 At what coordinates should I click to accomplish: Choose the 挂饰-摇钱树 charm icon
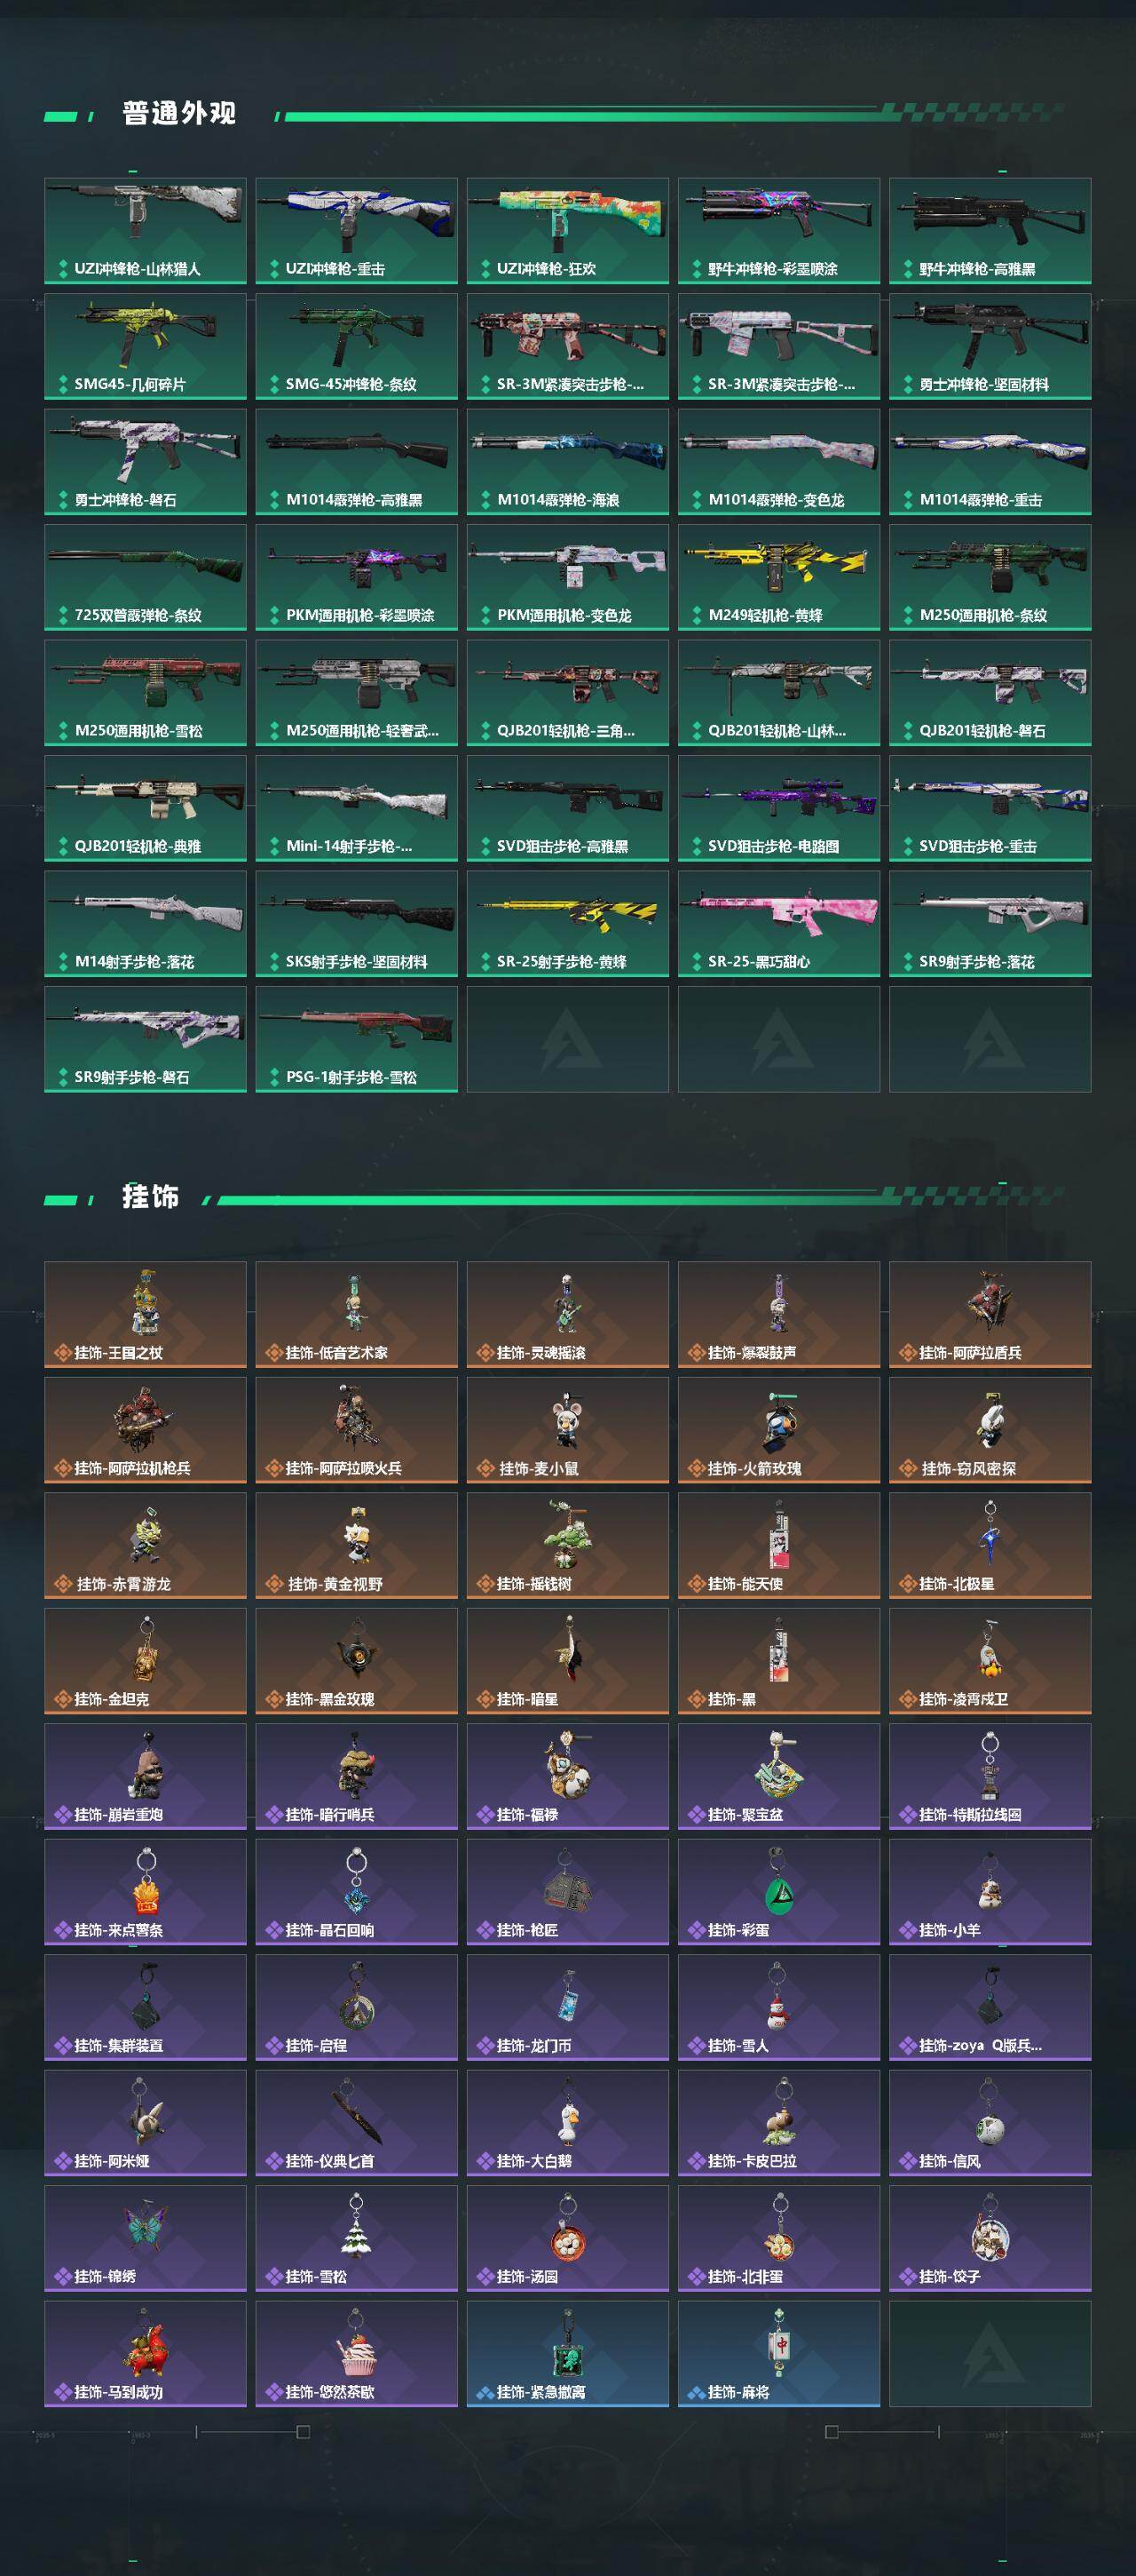pyautogui.click(x=567, y=1545)
